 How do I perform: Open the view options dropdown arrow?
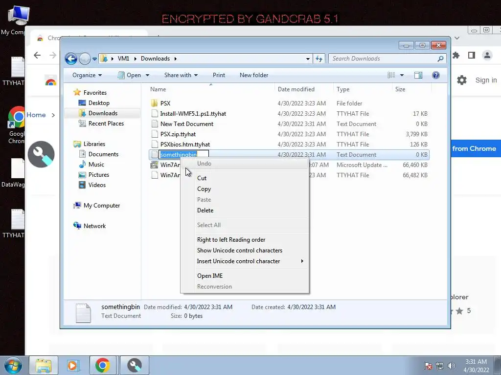[402, 75]
